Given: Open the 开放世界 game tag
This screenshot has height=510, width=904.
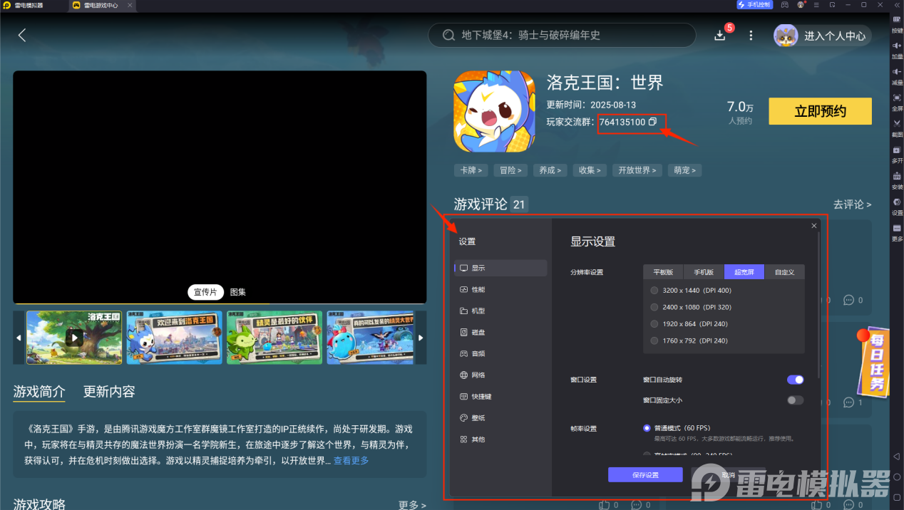Looking at the screenshot, I should (x=637, y=170).
